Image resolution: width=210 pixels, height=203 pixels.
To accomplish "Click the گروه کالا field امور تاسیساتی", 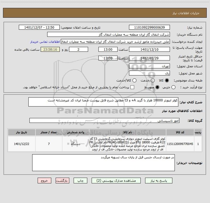I will pos(104,120).
